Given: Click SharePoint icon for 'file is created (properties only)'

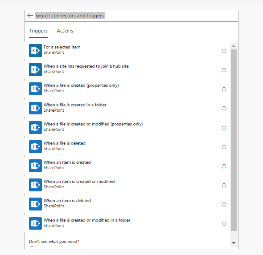Looking at the screenshot, I should [35, 89].
